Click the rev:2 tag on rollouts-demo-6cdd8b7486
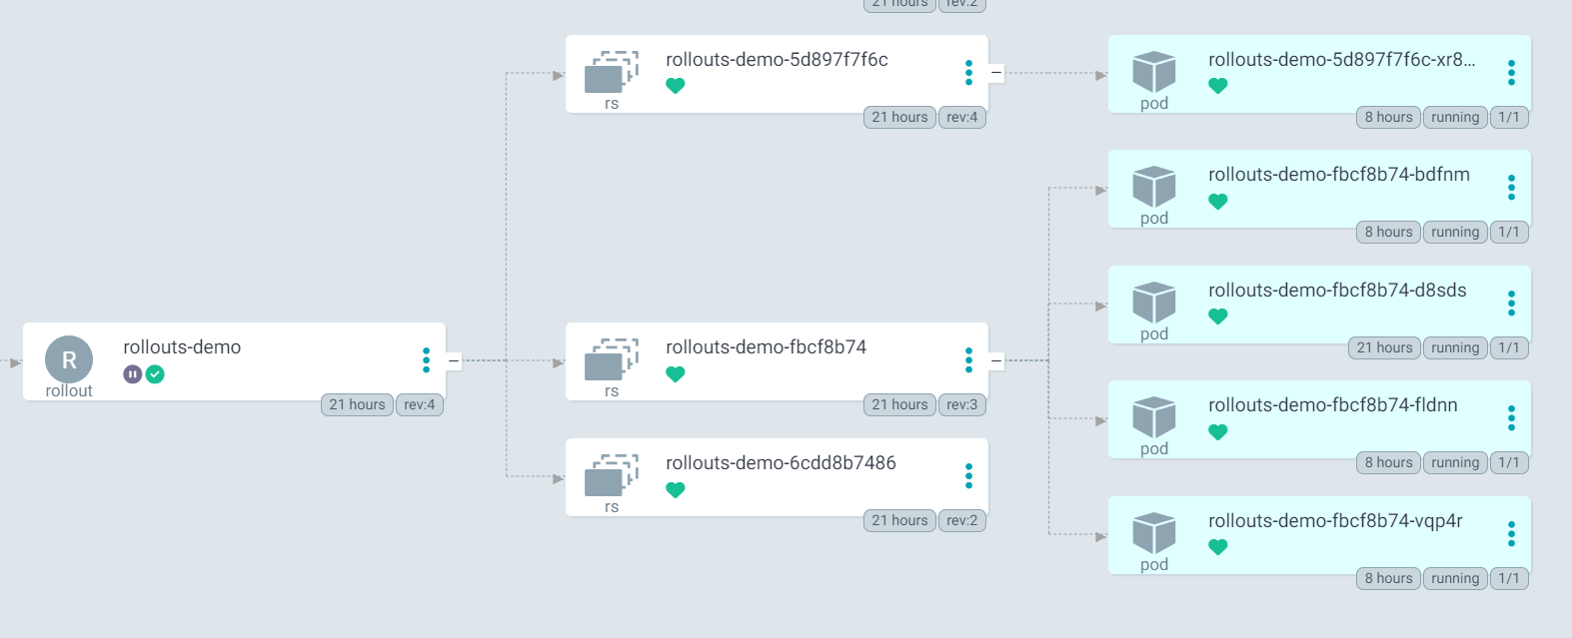This screenshot has width=1572, height=638. pyautogui.click(x=961, y=520)
